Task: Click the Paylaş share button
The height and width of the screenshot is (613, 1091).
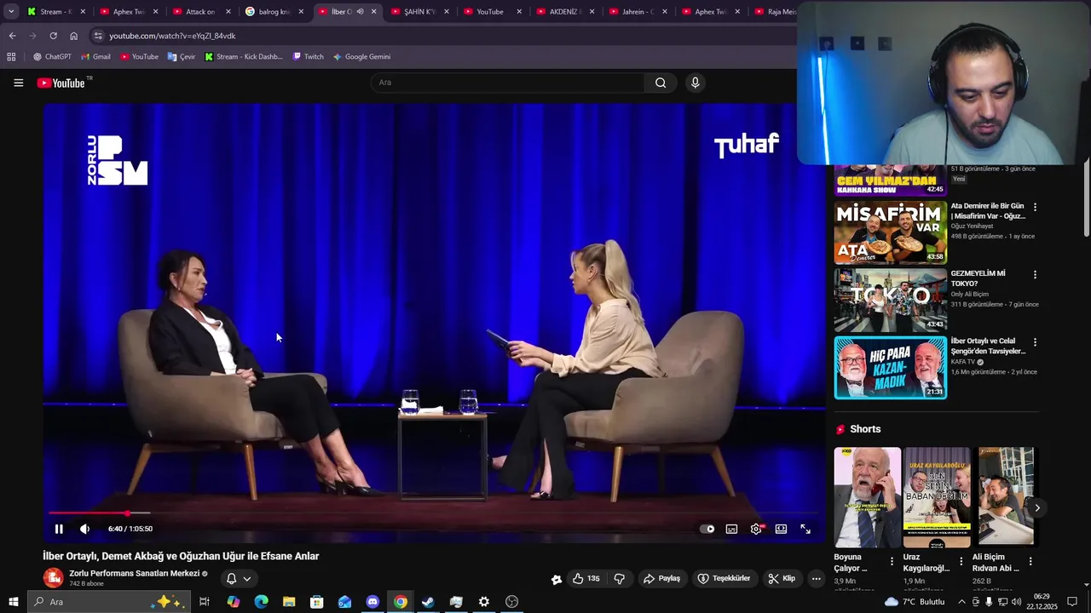Action: (661, 578)
